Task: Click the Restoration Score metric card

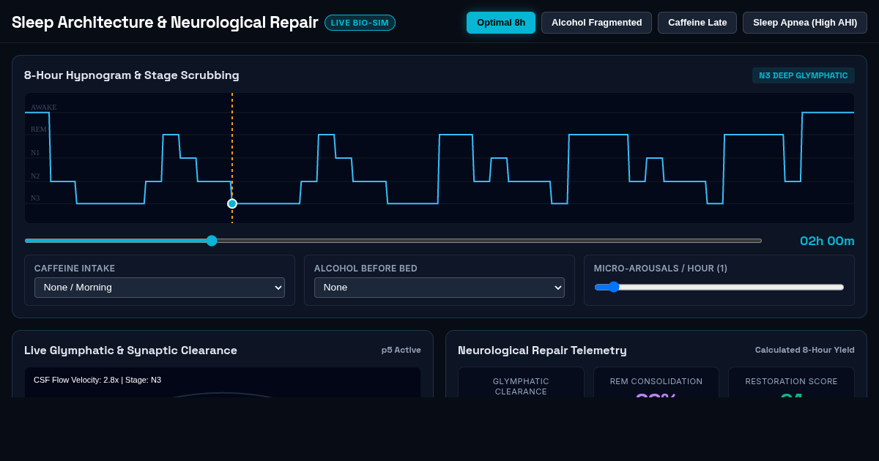Action: [x=791, y=382]
